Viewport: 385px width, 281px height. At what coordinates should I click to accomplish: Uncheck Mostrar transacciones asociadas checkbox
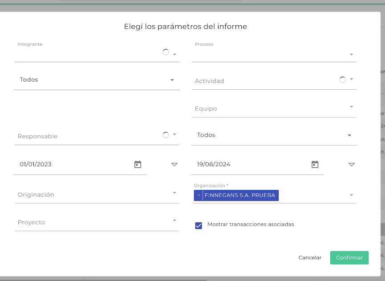click(199, 226)
